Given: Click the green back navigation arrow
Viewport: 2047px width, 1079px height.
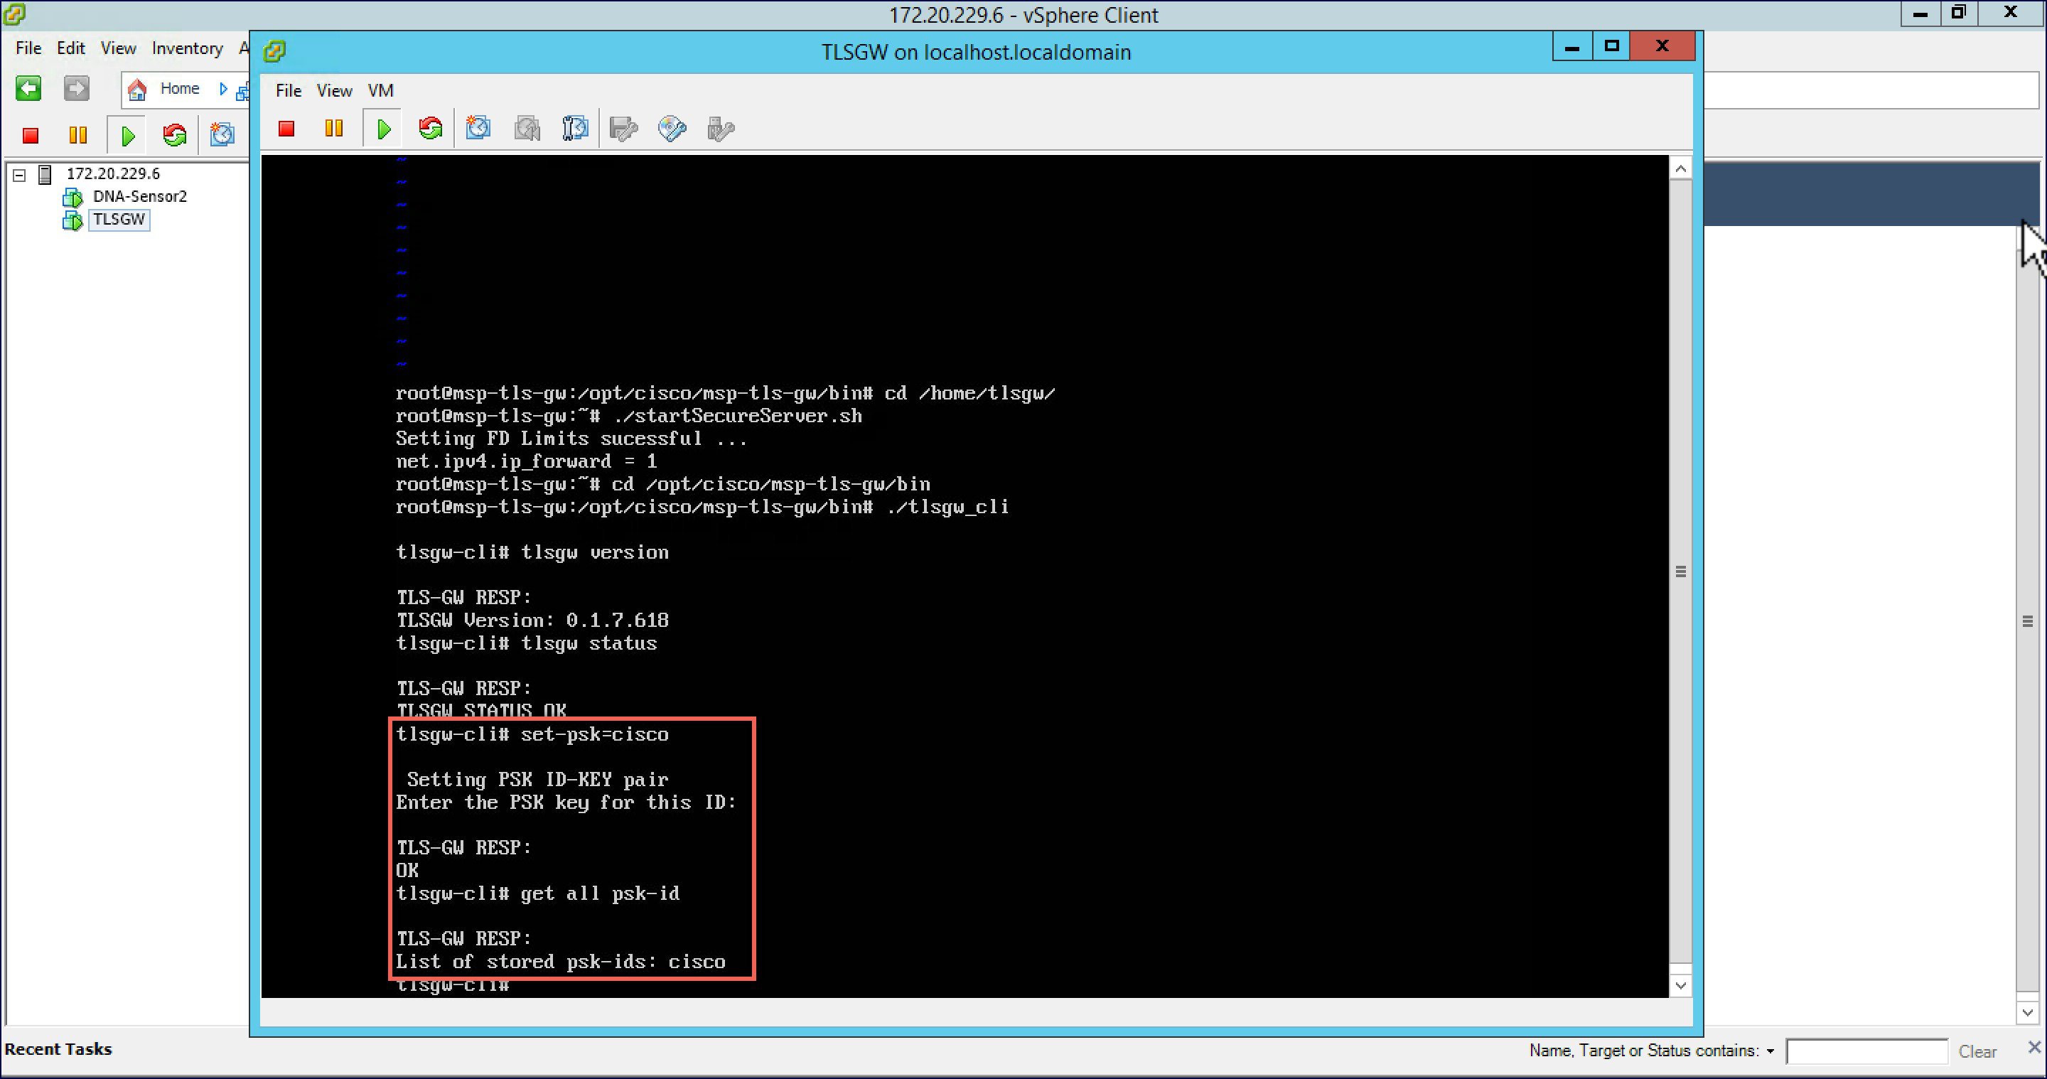Looking at the screenshot, I should pos(28,88).
